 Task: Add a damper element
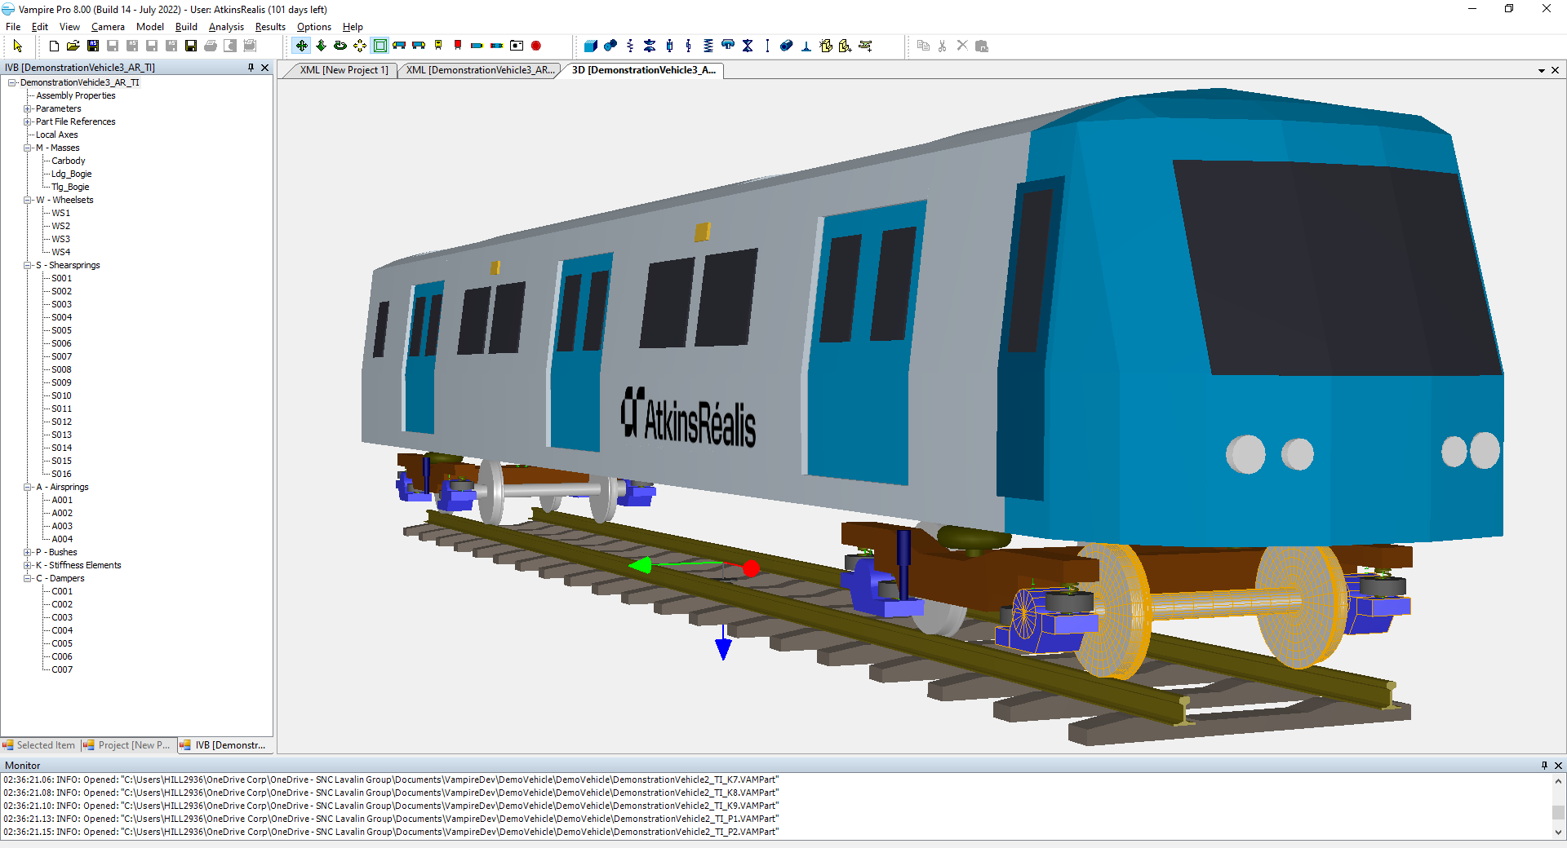click(669, 46)
